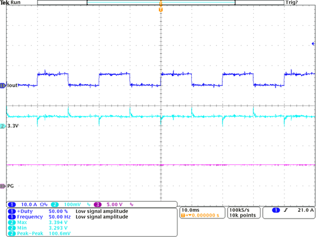Click the channel 2 Min measurement
316x237 pixels.
click(38, 228)
